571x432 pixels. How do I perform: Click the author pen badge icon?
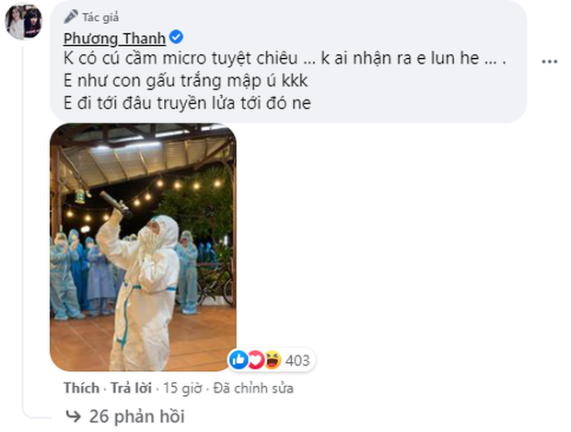tap(71, 17)
